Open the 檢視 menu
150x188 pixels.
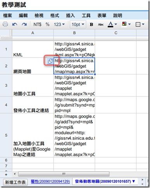coord(39,16)
